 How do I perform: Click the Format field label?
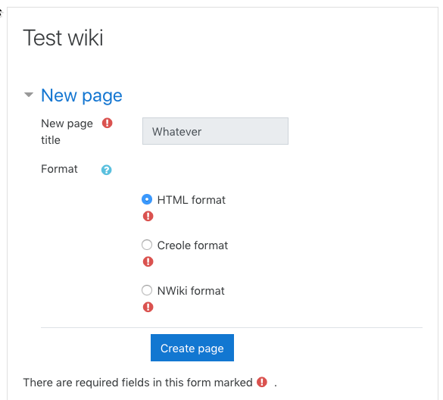point(59,169)
